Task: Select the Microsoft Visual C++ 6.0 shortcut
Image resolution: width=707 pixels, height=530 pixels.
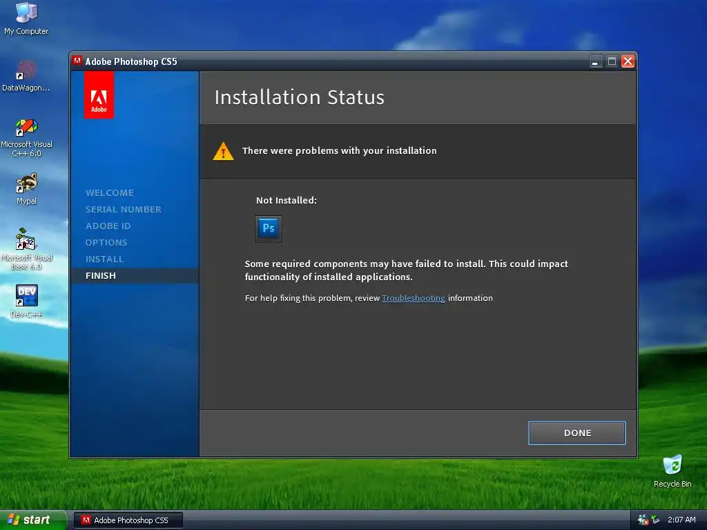Action: 26,138
